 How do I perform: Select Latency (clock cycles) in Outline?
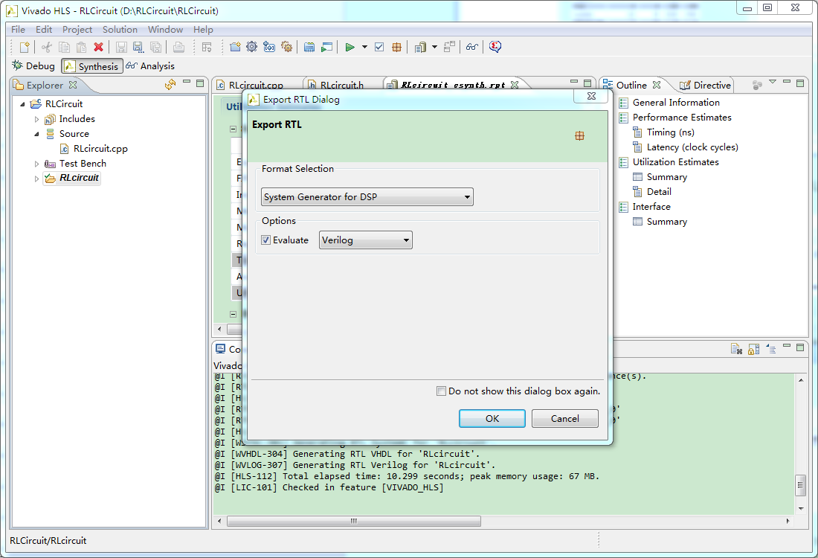(692, 147)
